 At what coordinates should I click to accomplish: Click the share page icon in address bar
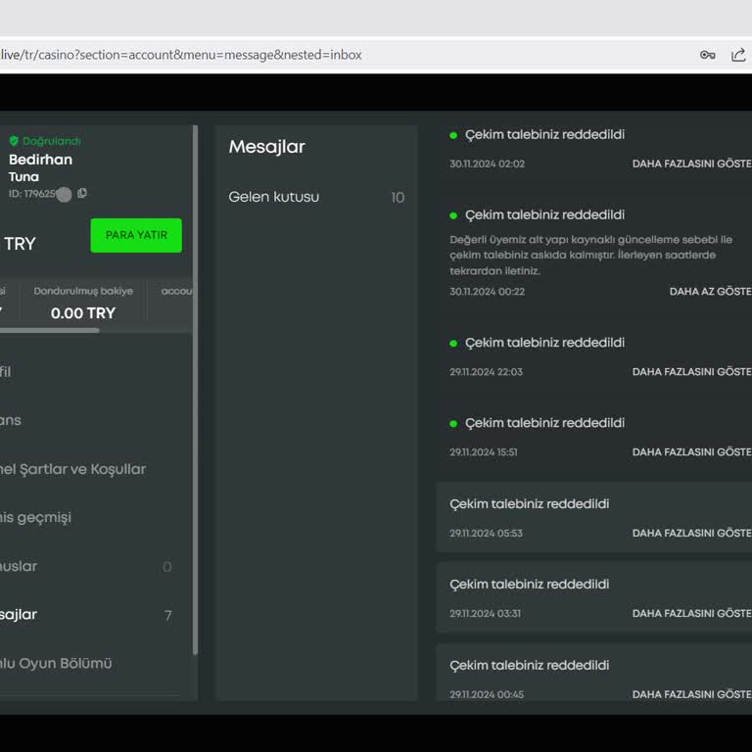(738, 55)
